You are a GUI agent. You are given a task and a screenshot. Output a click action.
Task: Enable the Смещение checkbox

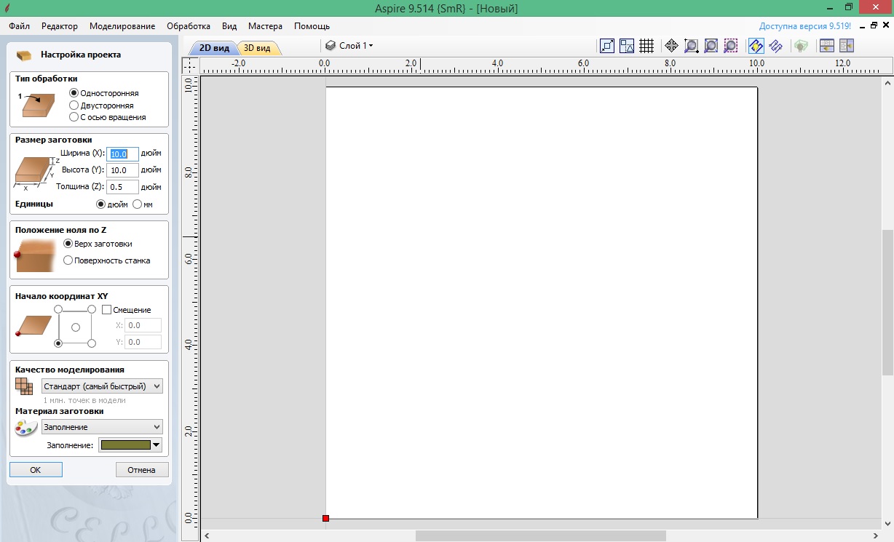tap(107, 310)
